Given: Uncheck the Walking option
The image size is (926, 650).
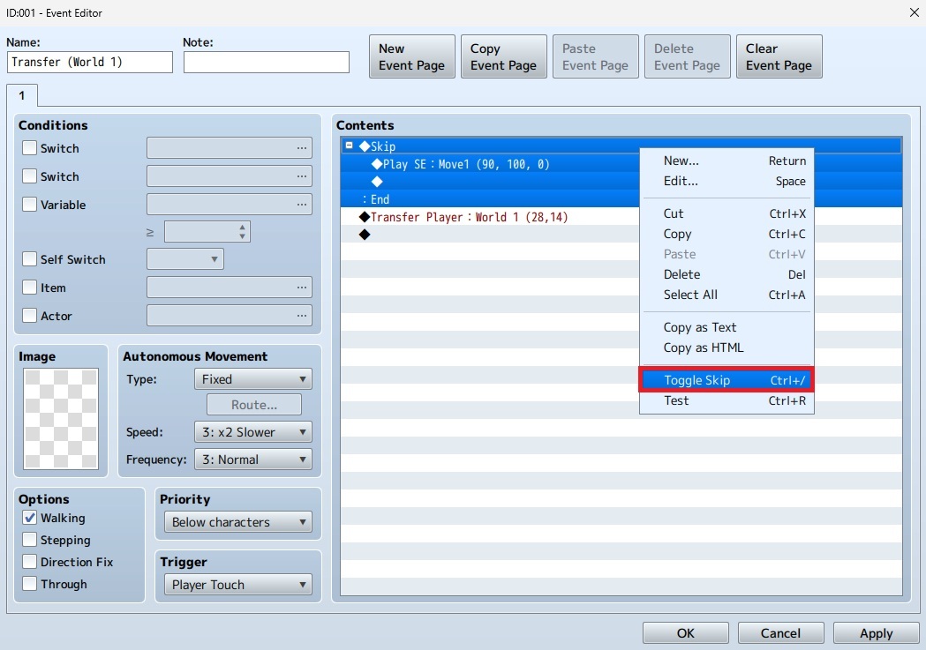Looking at the screenshot, I should click(30, 519).
